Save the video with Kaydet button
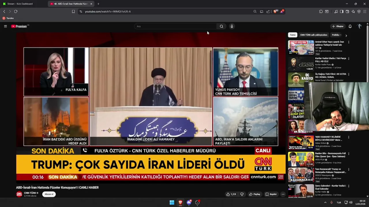This screenshot has width=369, height=207. [271, 194]
